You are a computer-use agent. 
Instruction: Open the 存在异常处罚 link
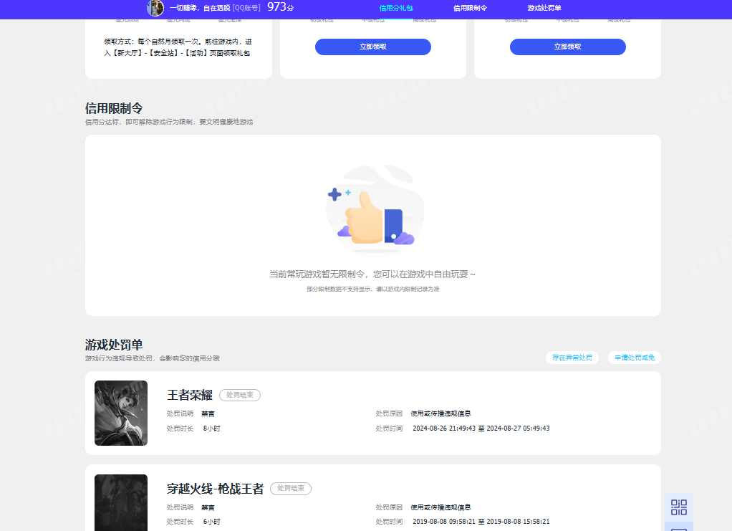pos(572,358)
